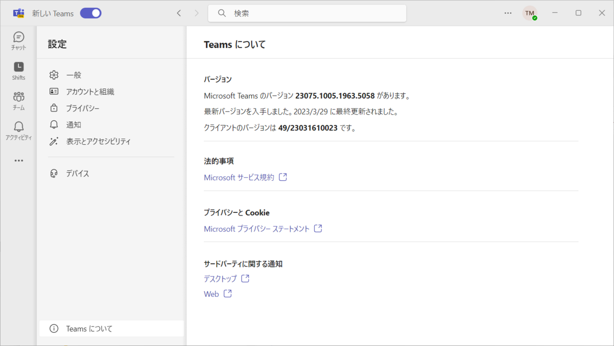Screen dimensions: 614x346
Task: Click version number 23075.1005.1963.5058
Action: click(335, 96)
